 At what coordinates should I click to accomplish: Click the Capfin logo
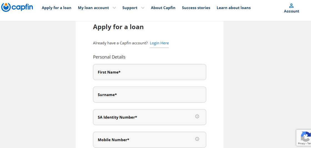point(17,7)
